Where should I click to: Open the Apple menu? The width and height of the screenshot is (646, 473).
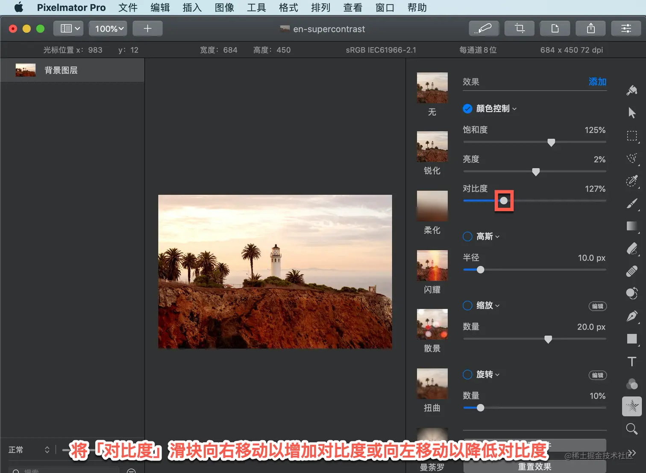[x=19, y=7]
